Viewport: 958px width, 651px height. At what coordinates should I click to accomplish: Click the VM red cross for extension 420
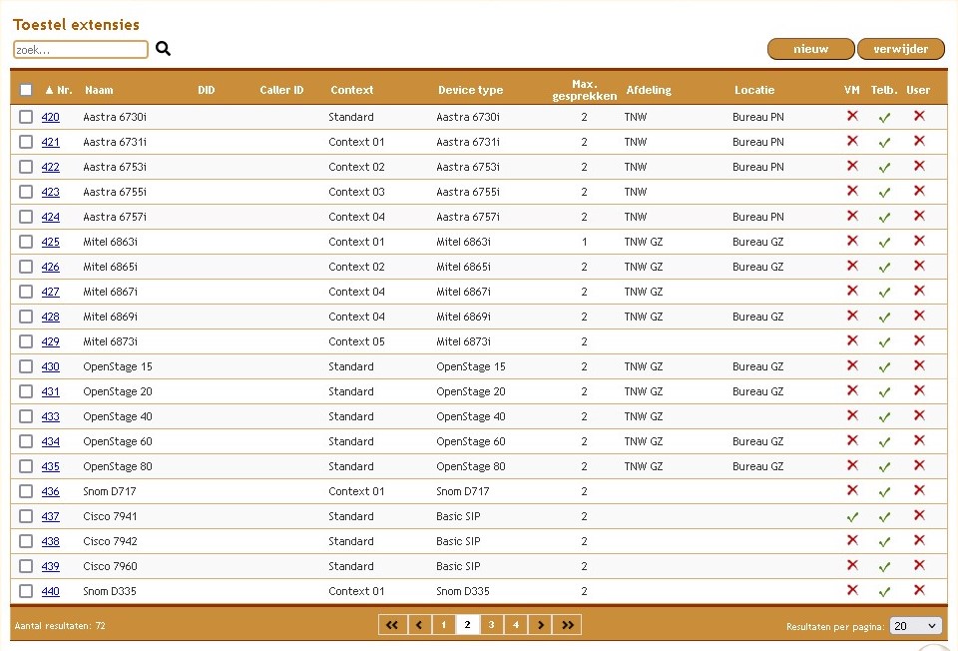click(x=852, y=116)
